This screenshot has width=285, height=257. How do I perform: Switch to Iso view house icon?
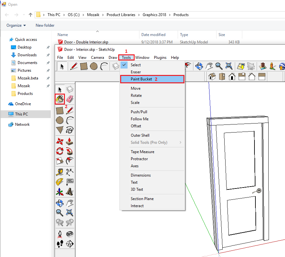212,76
